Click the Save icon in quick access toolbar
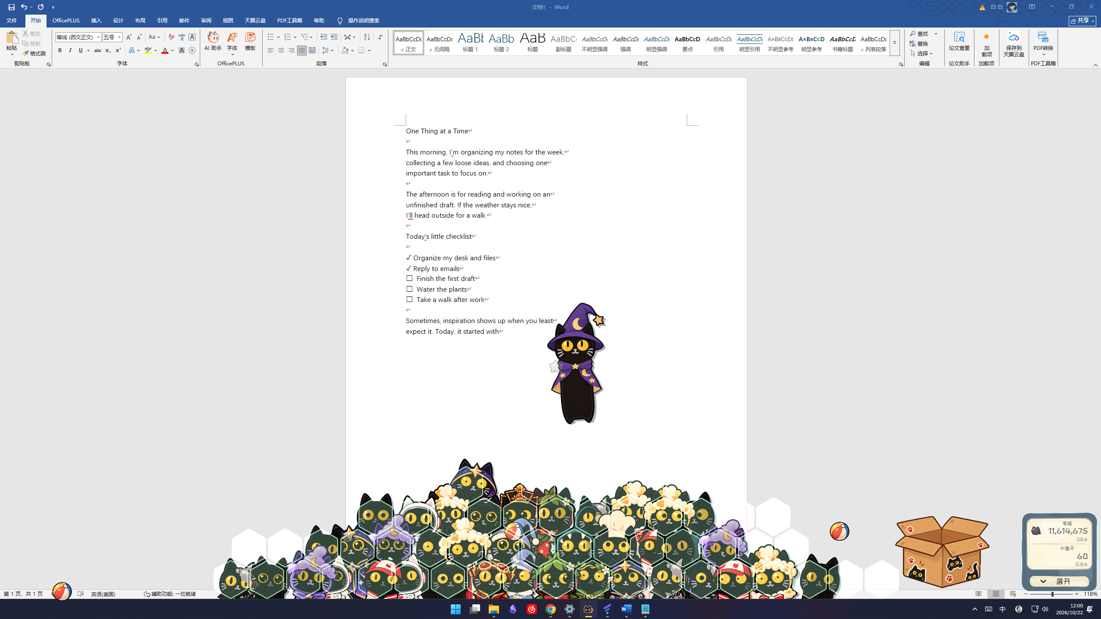1101x619 pixels. click(12, 7)
